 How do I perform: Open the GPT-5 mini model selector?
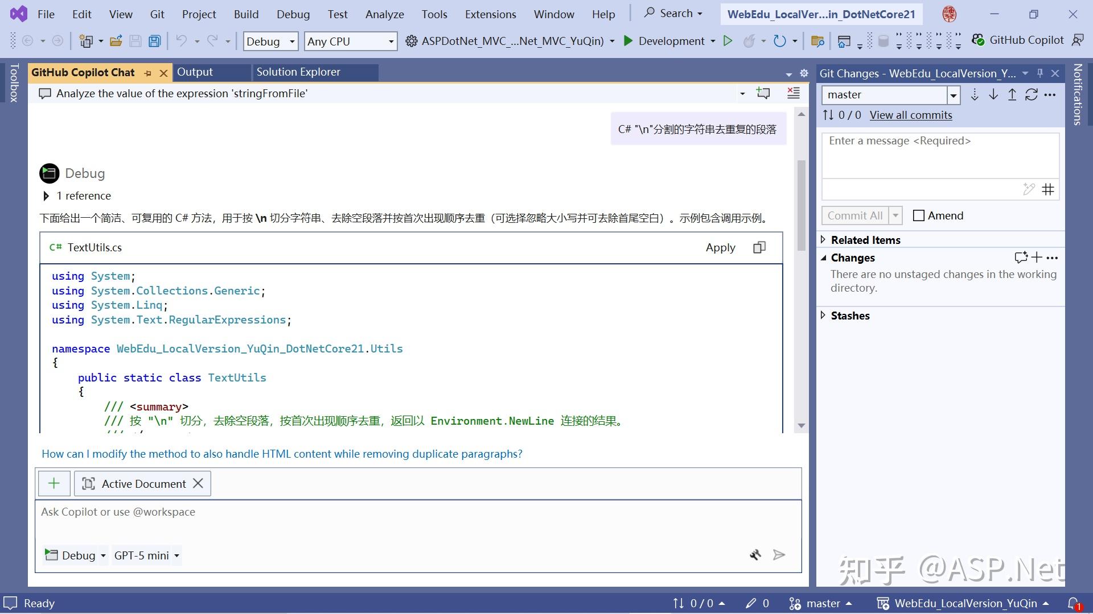(x=146, y=555)
